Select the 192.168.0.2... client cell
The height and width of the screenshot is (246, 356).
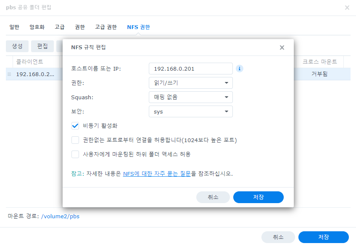(x=35, y=74)
